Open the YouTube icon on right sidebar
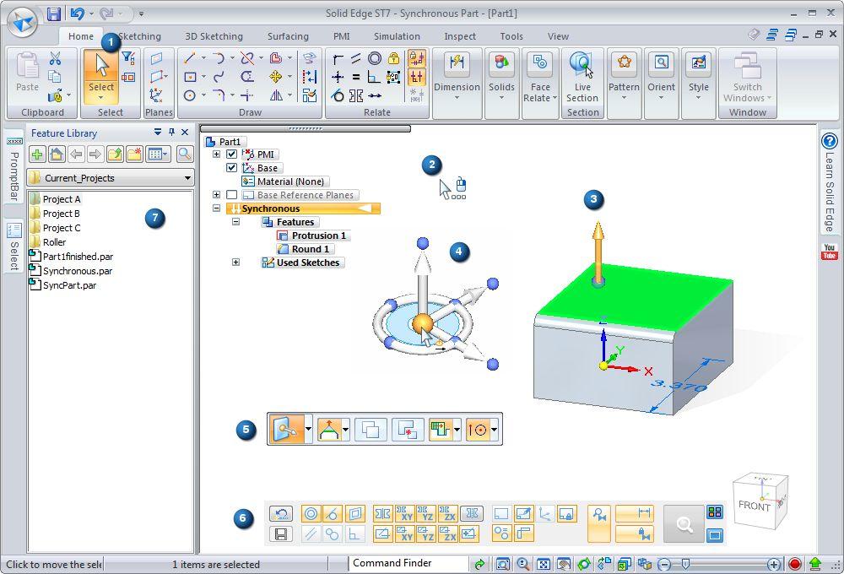This screenshot has height=574, width=844. point(830,252)
